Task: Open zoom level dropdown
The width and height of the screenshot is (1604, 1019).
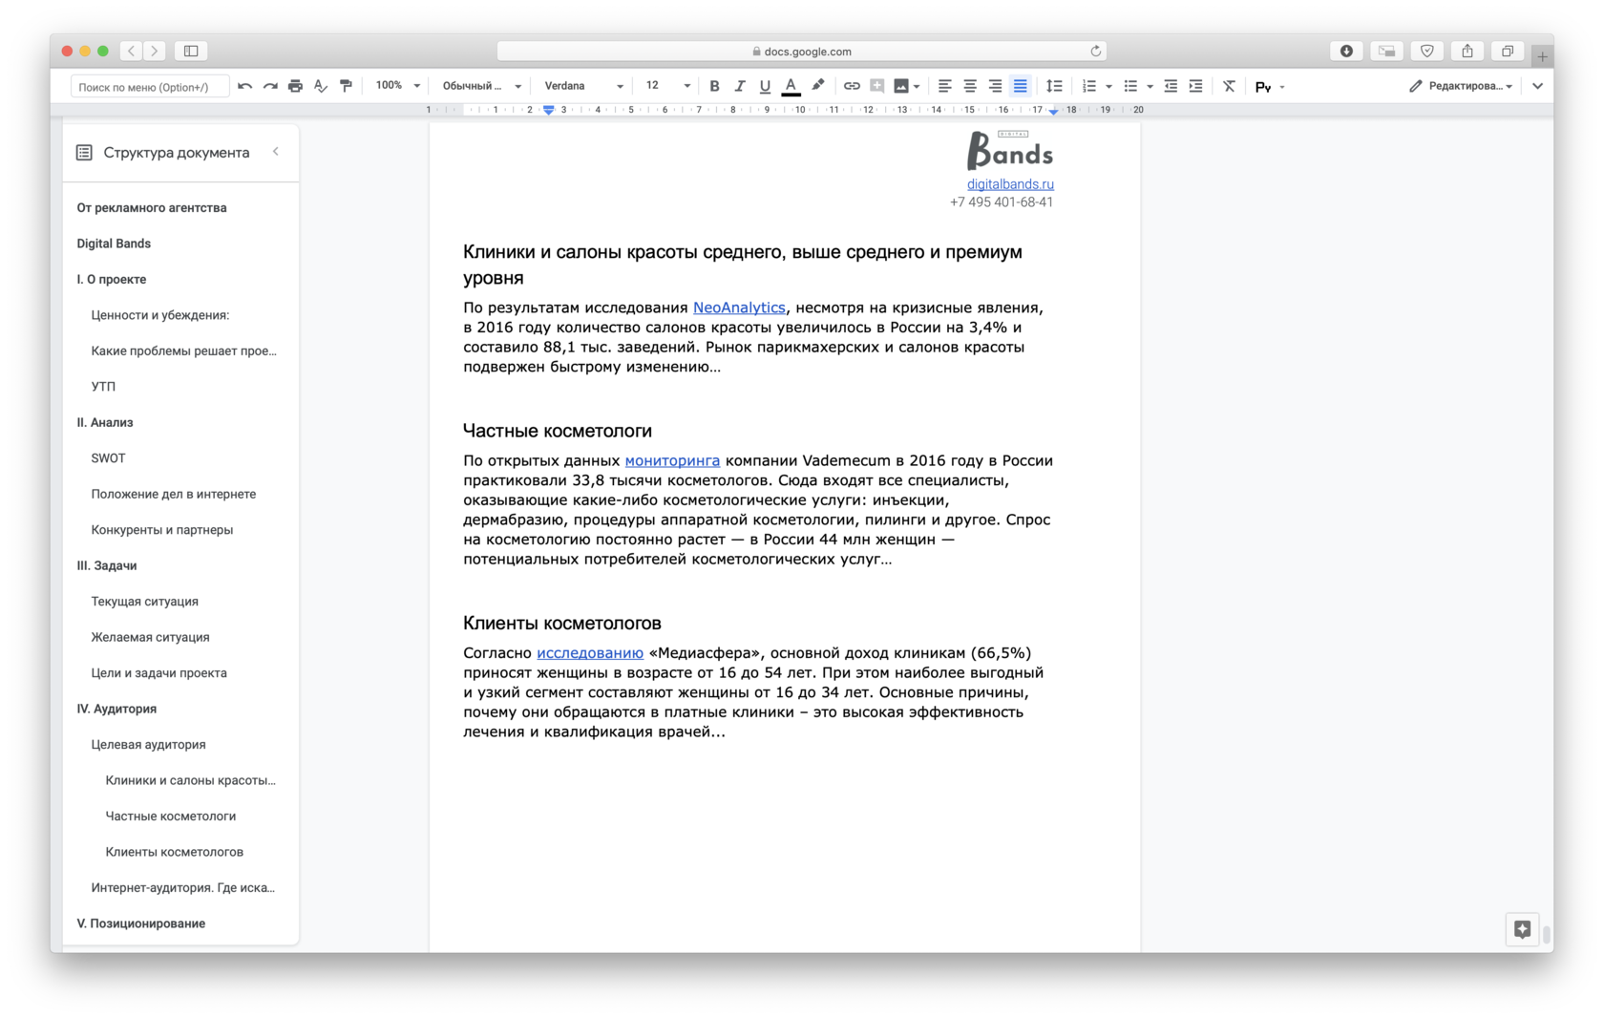Action: click(398, 86)
